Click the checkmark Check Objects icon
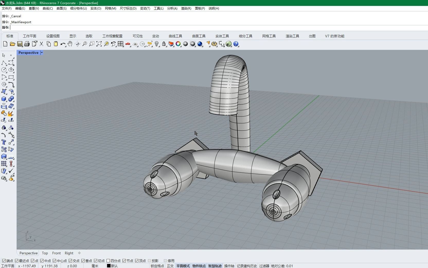Image resolution: width=428 pixels, height=268 pixels. tap(11, 171)
